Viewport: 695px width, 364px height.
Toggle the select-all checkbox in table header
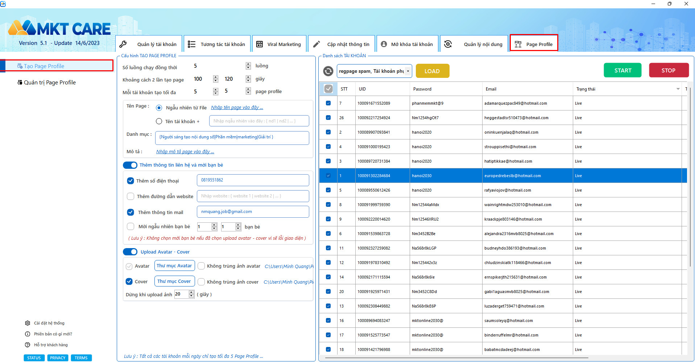coord(328,89)
